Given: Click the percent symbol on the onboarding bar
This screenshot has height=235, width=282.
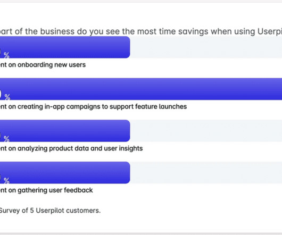Looking at the screenshot, I should pyautogui.click(x=7, y=55).
